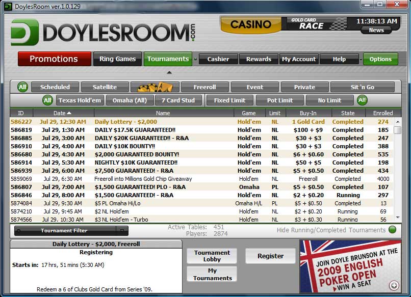The width and height of the screenshot is (411, 297).
Task: Select DAILY $20K GUARANTEED!! - R&A tournament
Action: (201, 138)
